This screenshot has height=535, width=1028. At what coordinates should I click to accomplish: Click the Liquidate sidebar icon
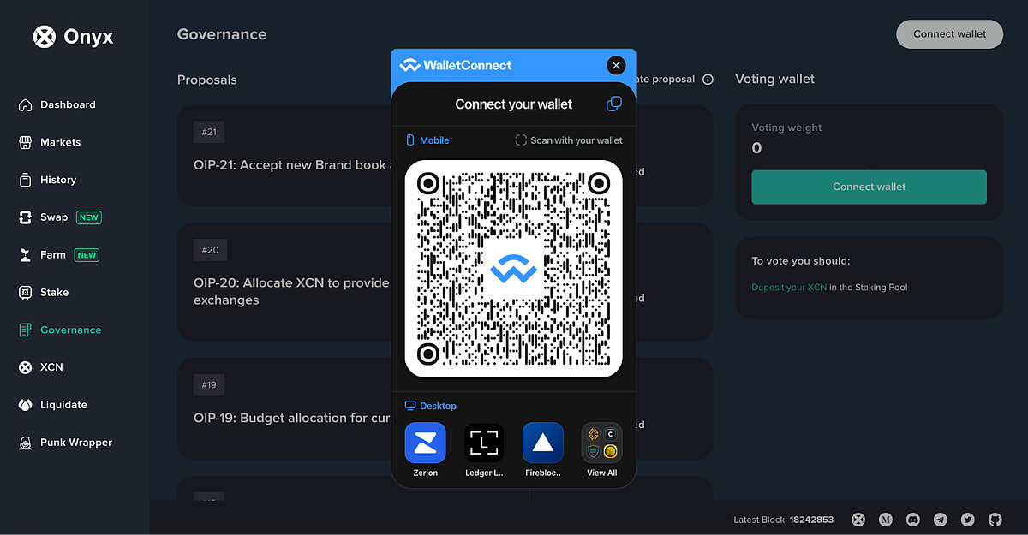pos(64,404)
